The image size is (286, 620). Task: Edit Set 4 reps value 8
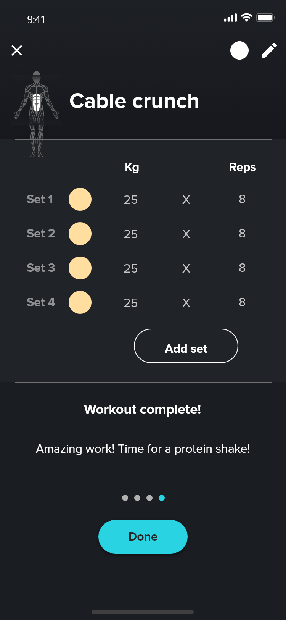[x=242, y=302]
